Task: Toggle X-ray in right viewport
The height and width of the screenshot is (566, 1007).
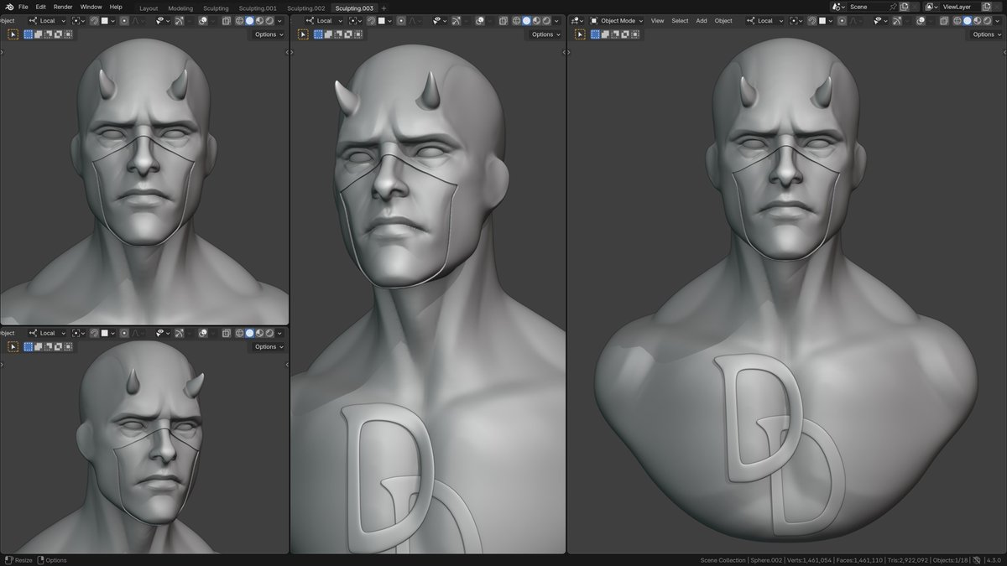Action: click(944, 20)
